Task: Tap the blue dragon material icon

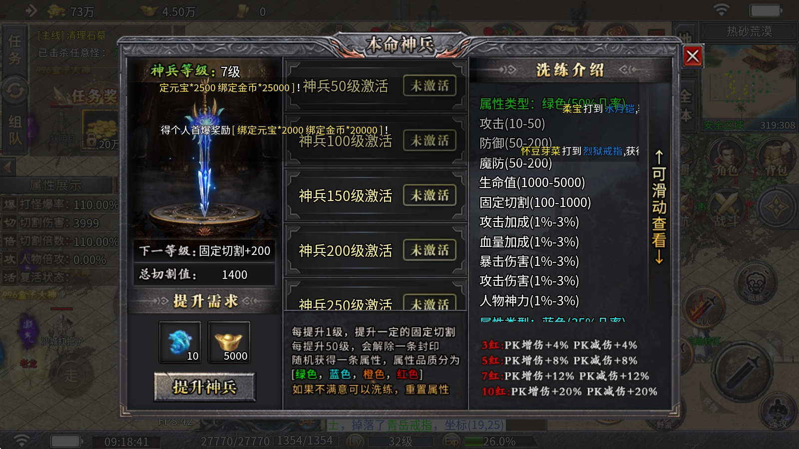Action: pos(180,342)
